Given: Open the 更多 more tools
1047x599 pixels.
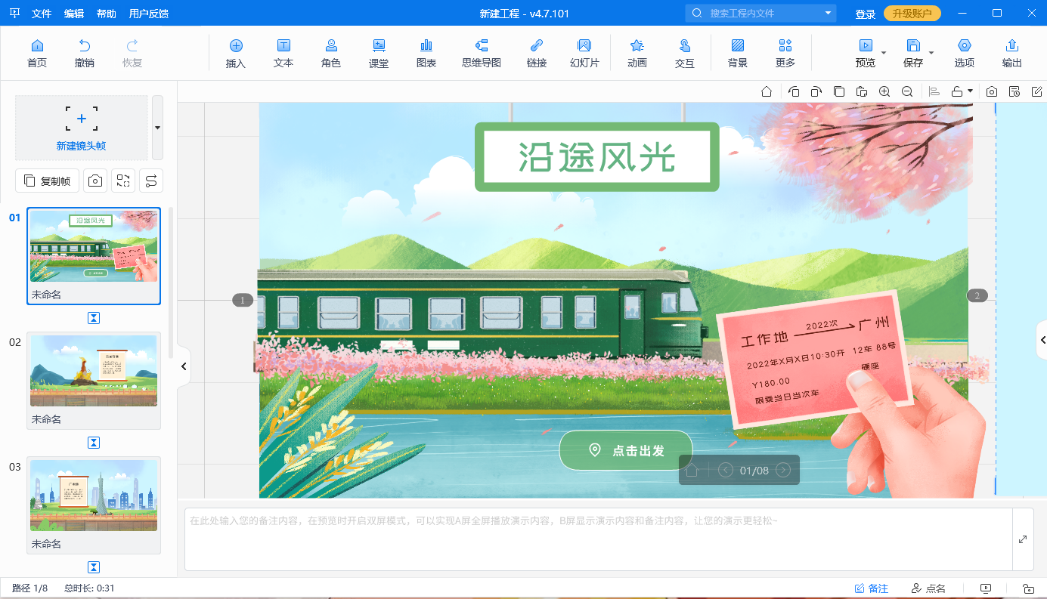Looking at the screenshot, I should click(785, 54).
